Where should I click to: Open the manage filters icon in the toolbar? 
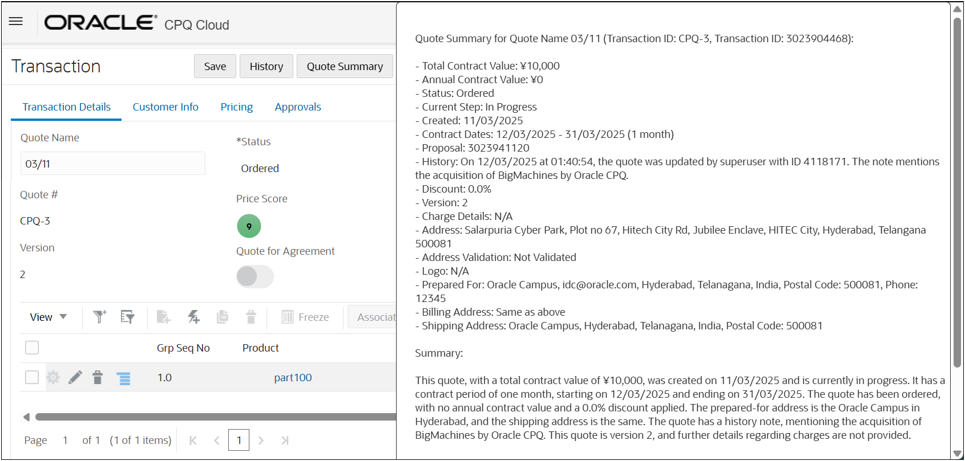(x=127, y=317)
